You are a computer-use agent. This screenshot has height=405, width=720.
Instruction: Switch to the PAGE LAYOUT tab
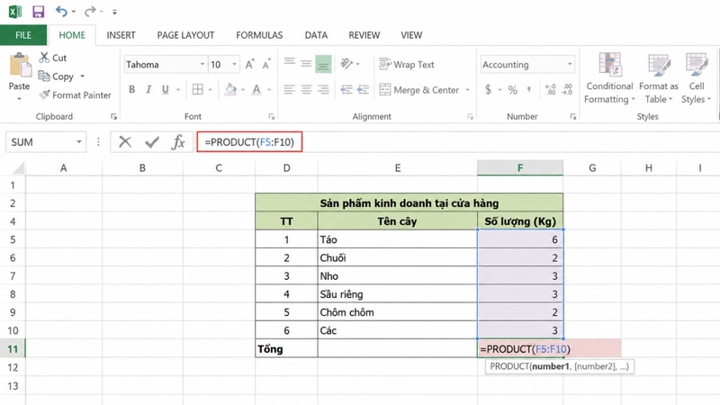point(185,35)
